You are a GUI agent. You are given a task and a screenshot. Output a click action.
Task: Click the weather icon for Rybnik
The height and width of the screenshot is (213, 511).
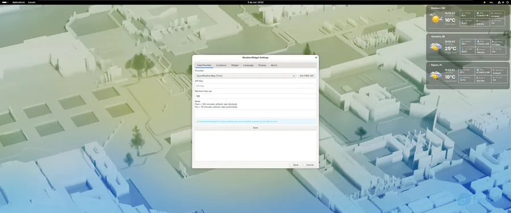tap(435, 75)
